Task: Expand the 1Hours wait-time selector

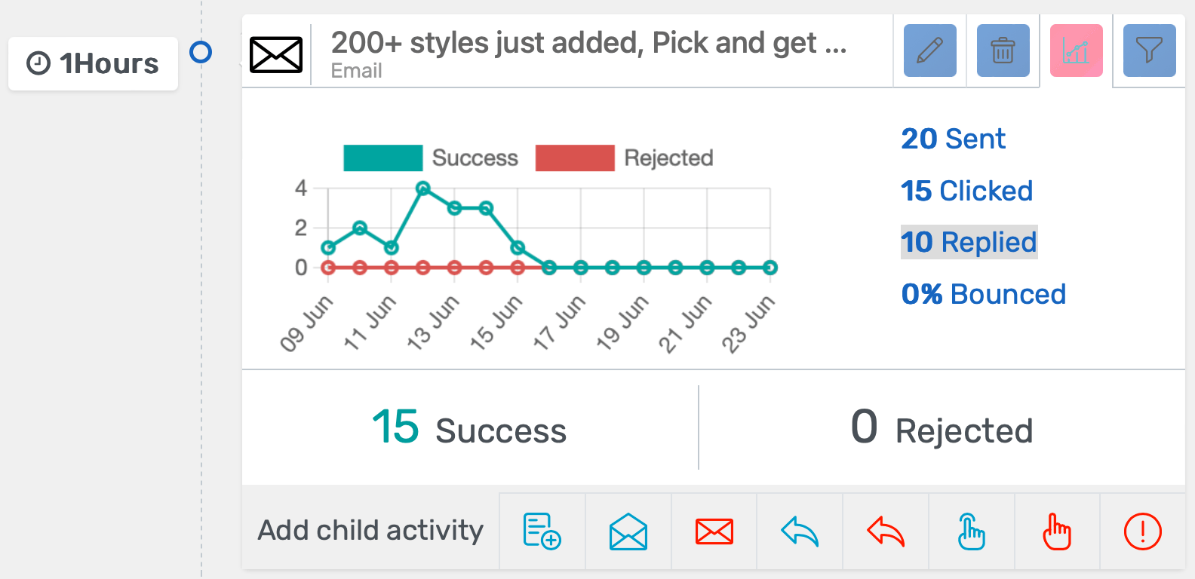Action: click(x=92, y=63)
